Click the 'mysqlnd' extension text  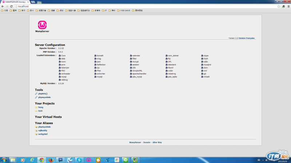(x=207, y=65)
